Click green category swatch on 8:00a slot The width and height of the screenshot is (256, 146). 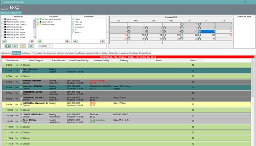21,64
